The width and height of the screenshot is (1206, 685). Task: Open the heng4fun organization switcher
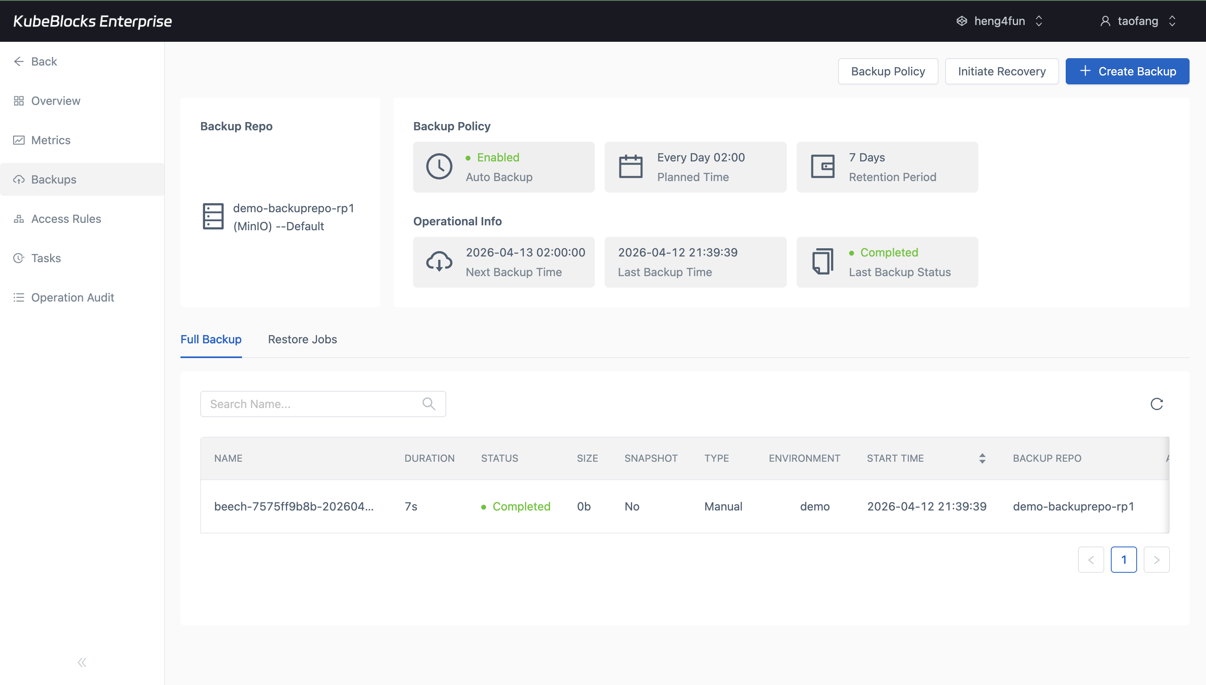point(999,21)
